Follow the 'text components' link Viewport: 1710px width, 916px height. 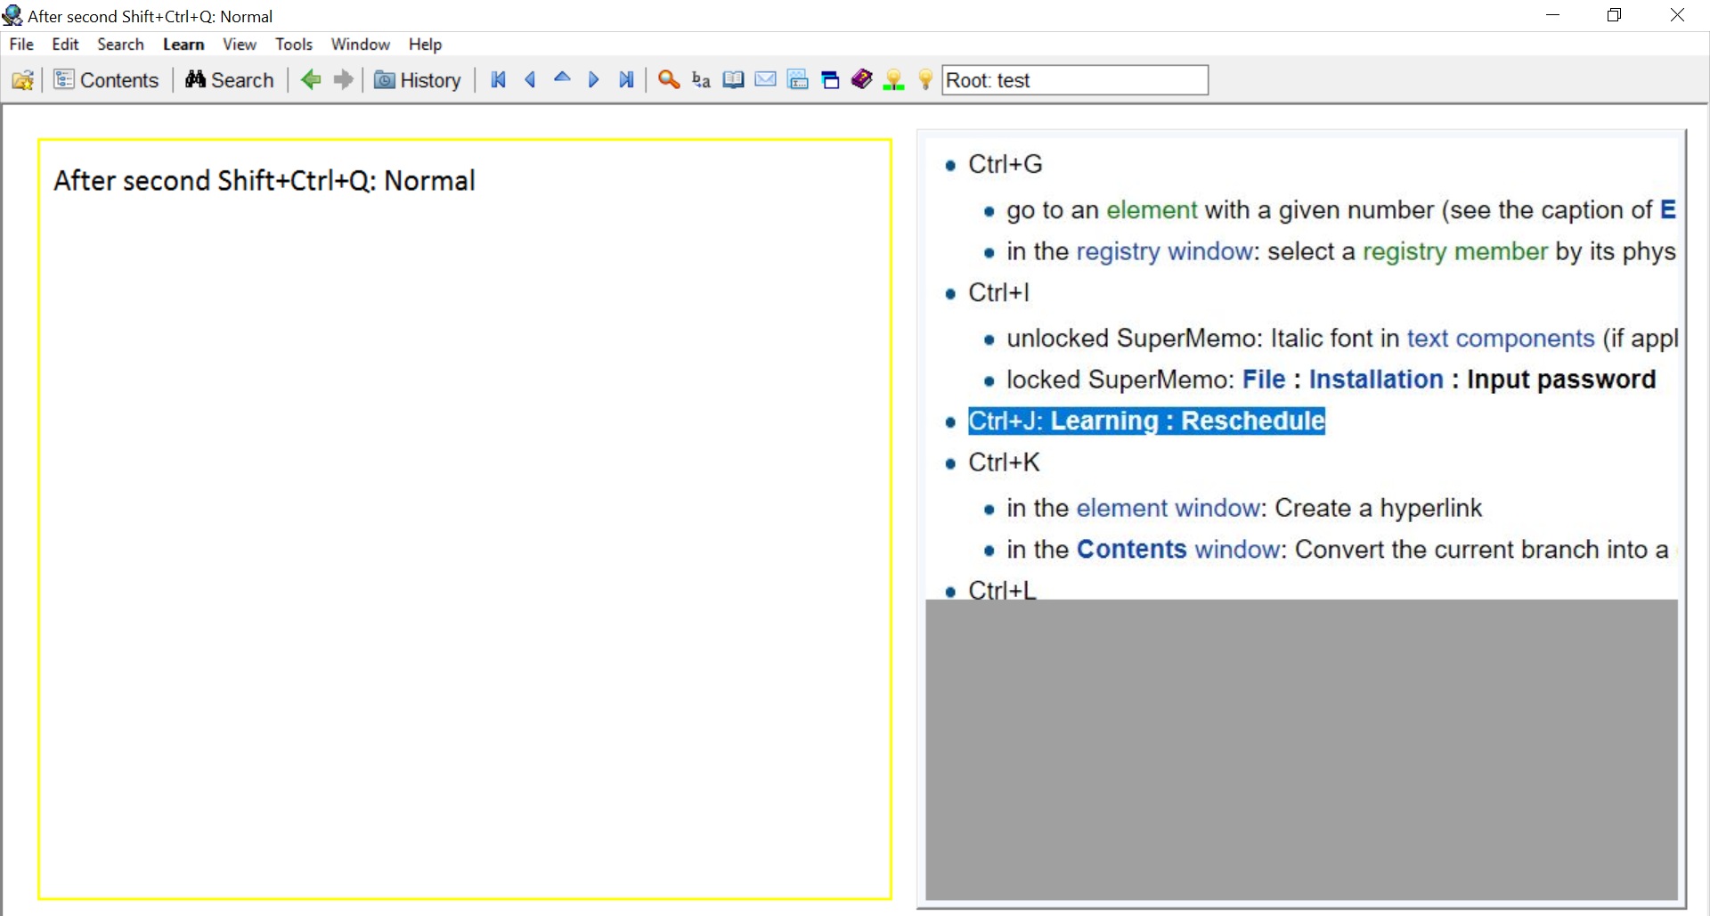point(1501,339)
